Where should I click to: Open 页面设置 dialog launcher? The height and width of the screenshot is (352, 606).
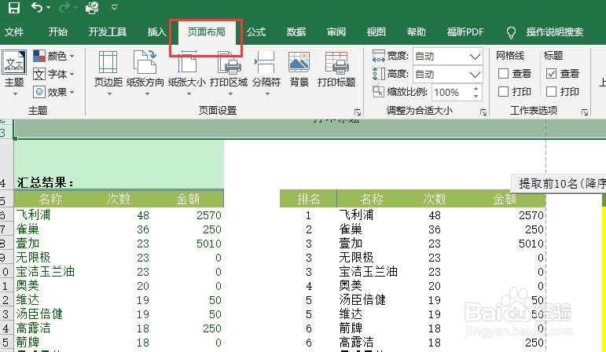[358, 112]
